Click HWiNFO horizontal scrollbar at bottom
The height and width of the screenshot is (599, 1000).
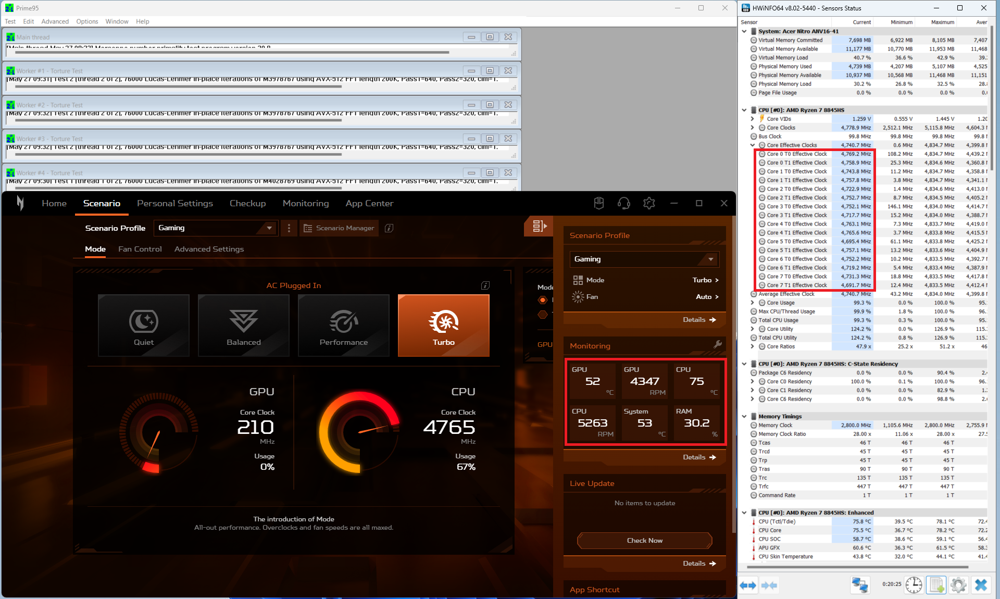pos(857,567)
